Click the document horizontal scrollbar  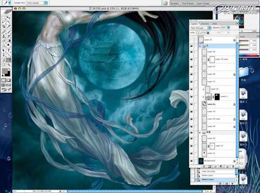135,191
